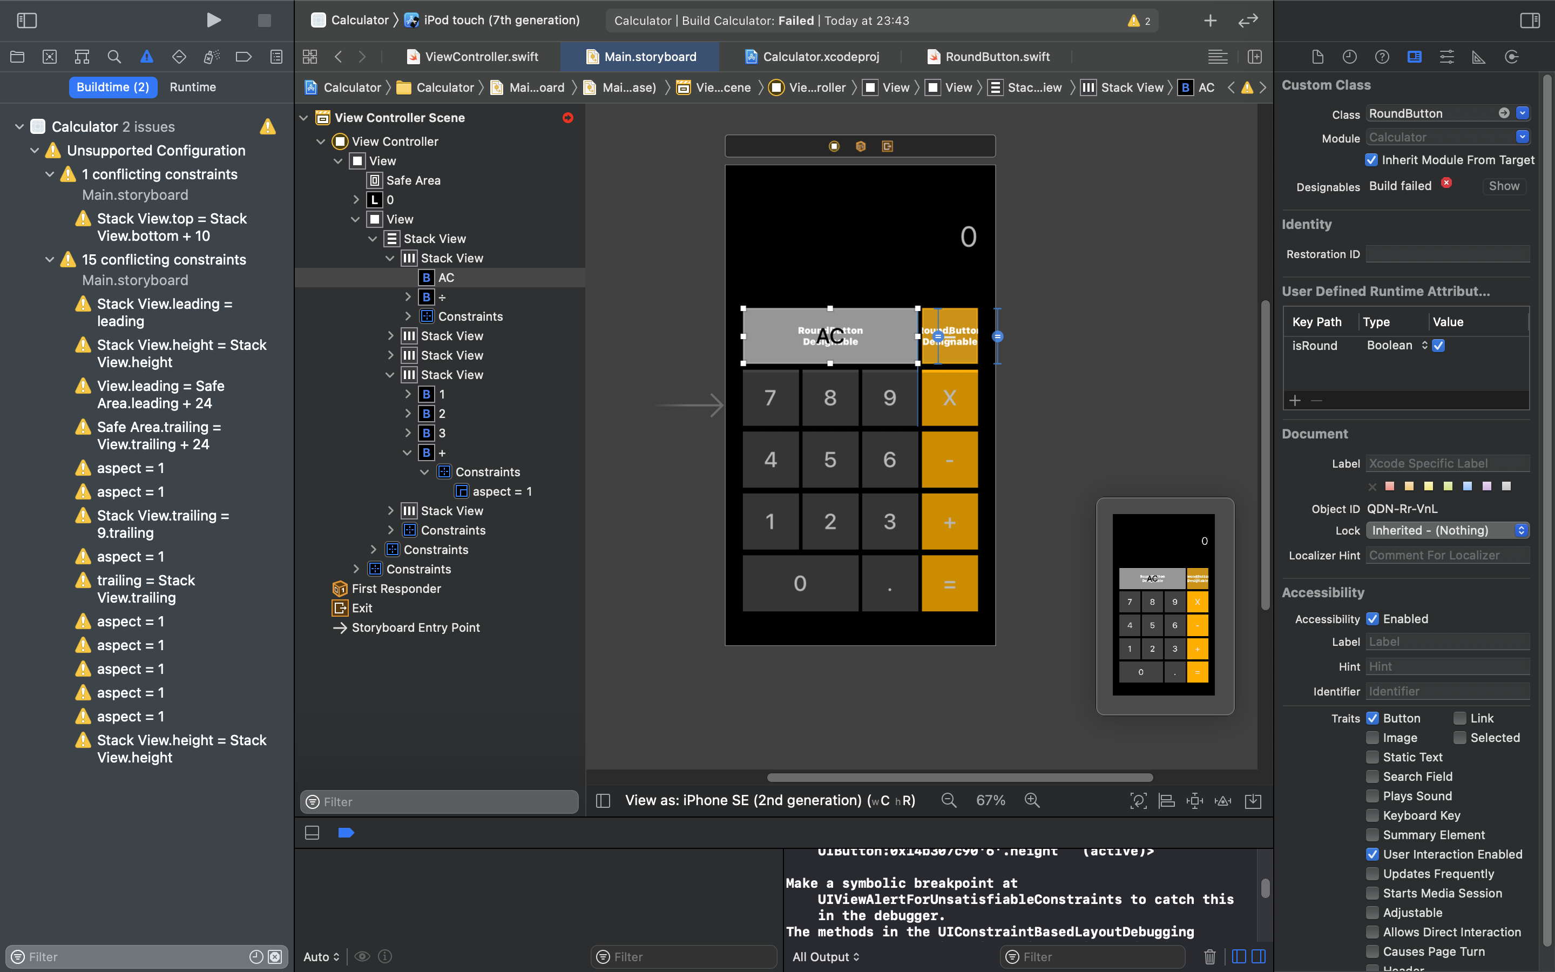Click the Restoration ID input field

click(x=1447, y=254)
